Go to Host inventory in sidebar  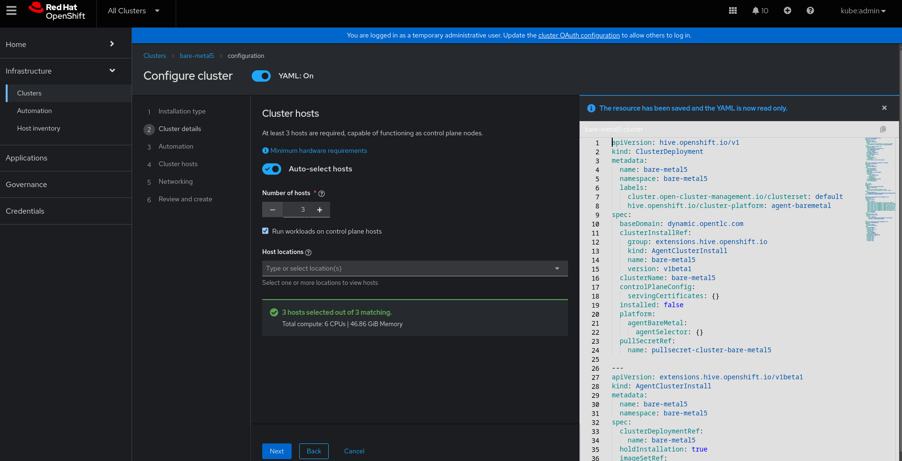click(x=38, y=128)
